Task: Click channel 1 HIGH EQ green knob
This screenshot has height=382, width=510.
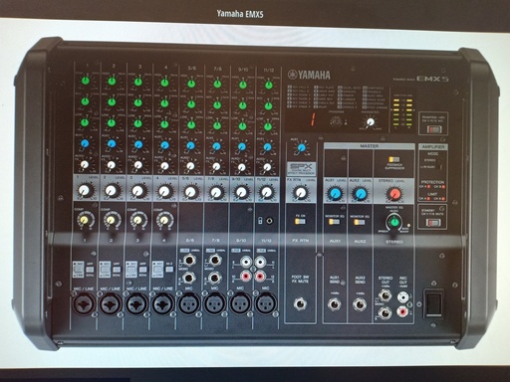Action: pos(86,80)
